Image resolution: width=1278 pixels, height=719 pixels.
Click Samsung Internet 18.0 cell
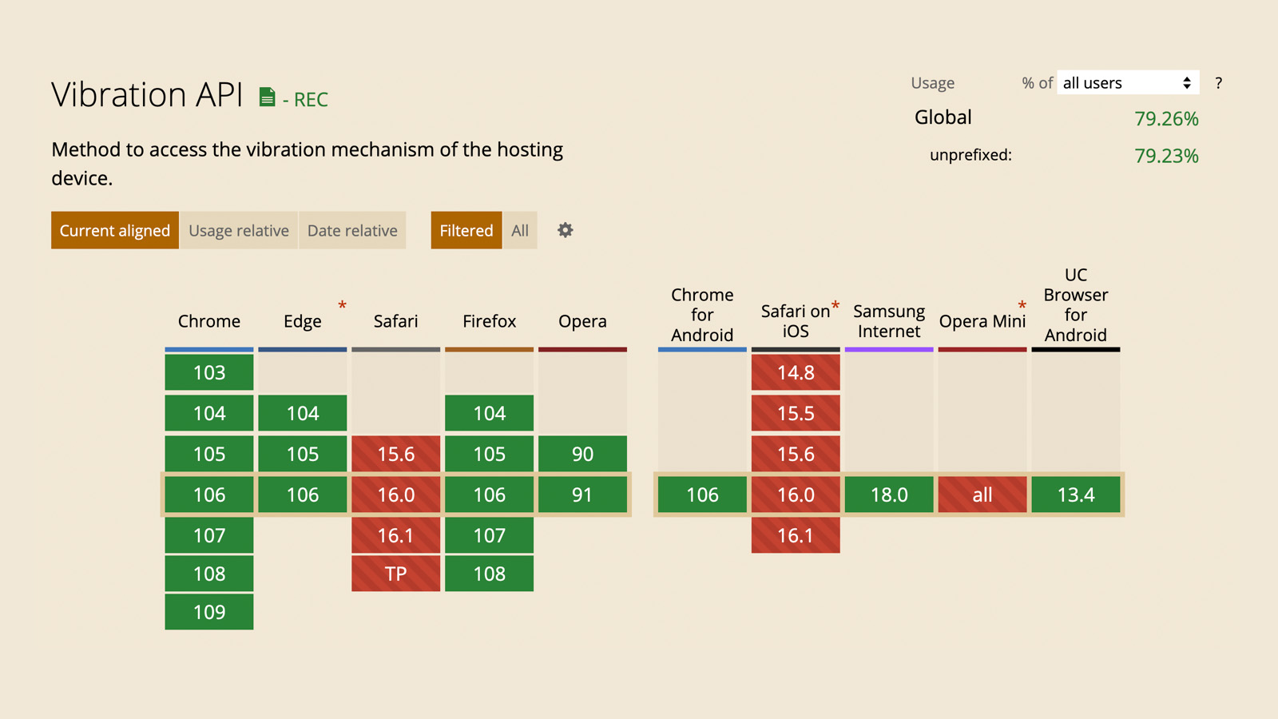(x=889, y=495)
